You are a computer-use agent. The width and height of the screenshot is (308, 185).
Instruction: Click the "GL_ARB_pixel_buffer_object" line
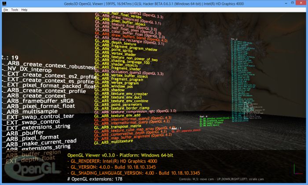[x=120, y=22]
